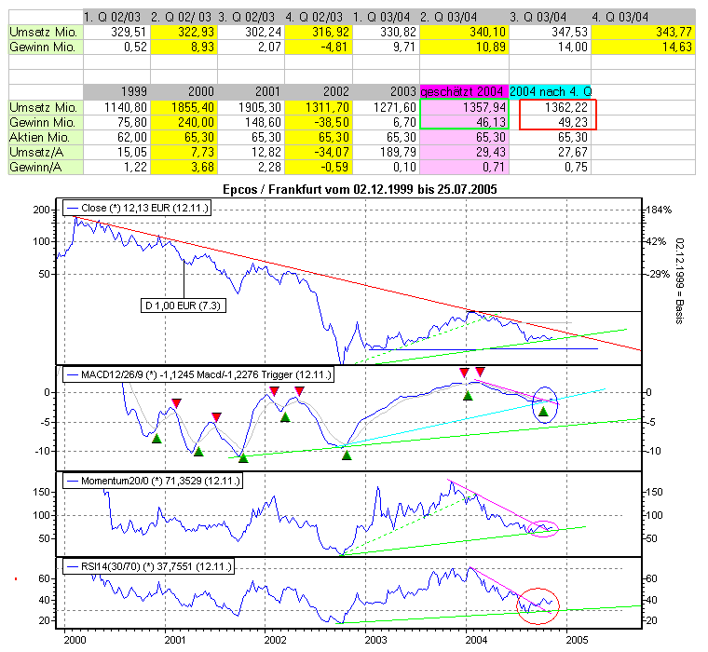The image size is (708, 652).
Task: Select the 1357,94 cell in green box
Action: pyautogui.click(x=464, y=107)
